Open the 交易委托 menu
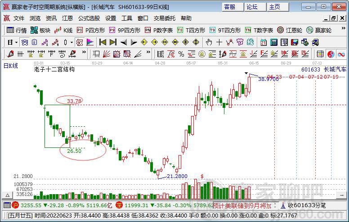 (165, 18)
